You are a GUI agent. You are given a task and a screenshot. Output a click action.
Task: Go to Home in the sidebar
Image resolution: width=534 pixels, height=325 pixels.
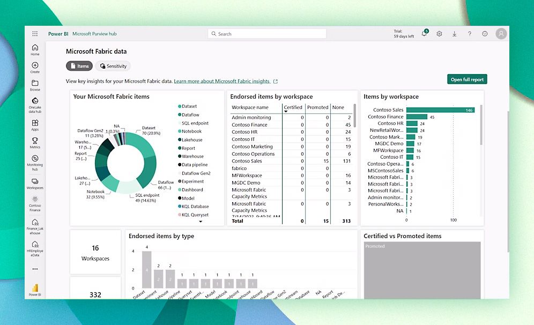tap(35, 50)
